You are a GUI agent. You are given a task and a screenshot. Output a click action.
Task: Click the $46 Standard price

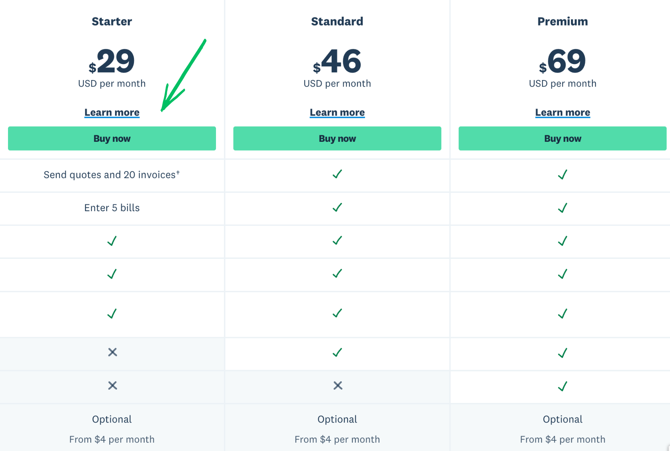pyautogui.click(x=337, y=62)
